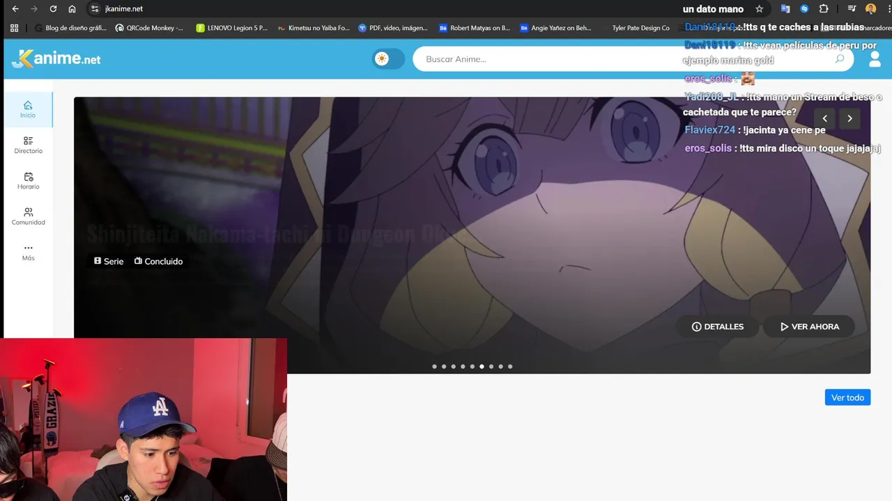This screenshot has height=501, width=892.
Task: Open the 'QRCode Monkey' bookmark
Action: (149, 28)
